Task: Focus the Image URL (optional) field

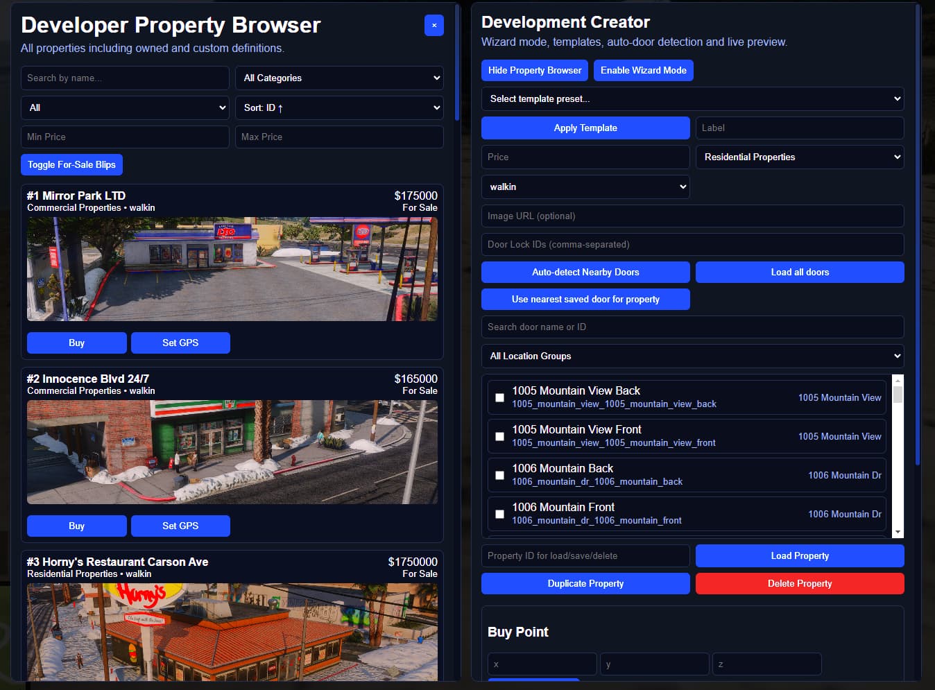Action: [x=692, y=216]
